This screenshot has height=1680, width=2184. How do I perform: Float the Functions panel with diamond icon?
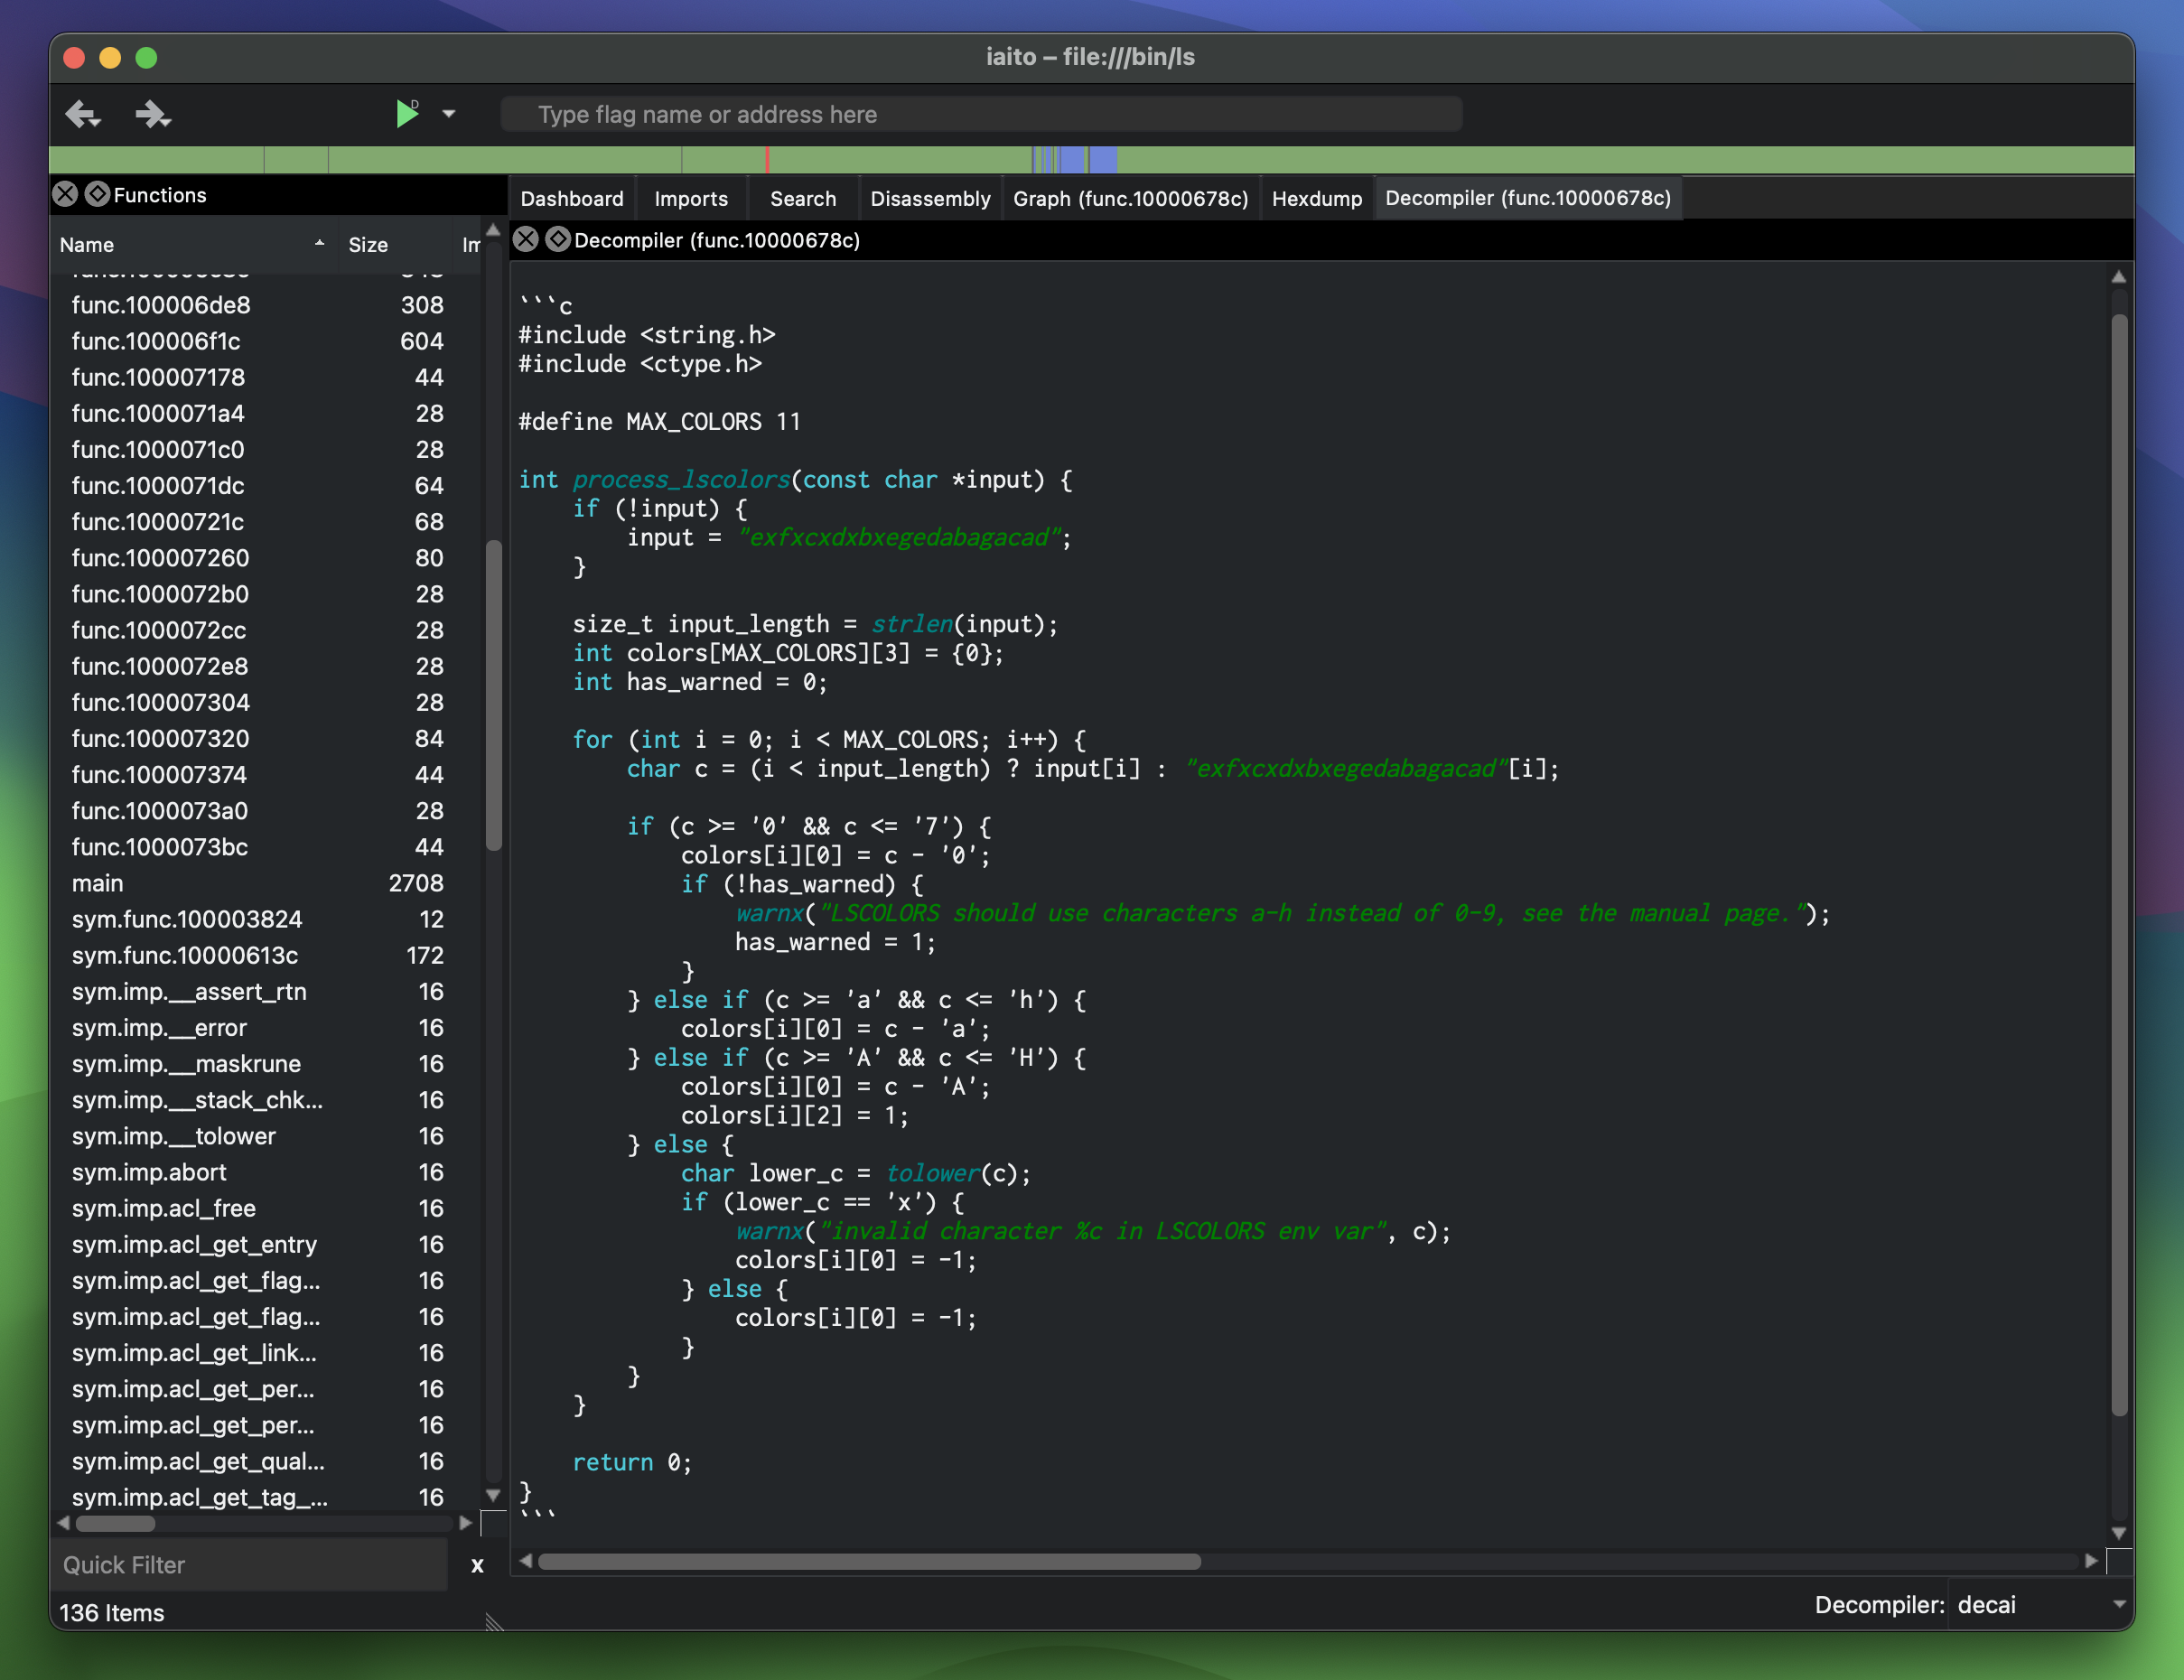point(97,194)
